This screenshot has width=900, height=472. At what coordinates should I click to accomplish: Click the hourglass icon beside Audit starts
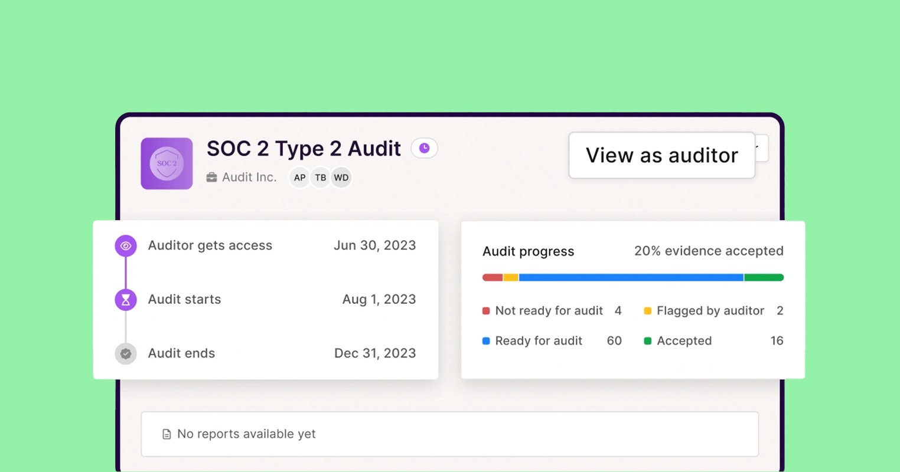click(x=125, y=299)
